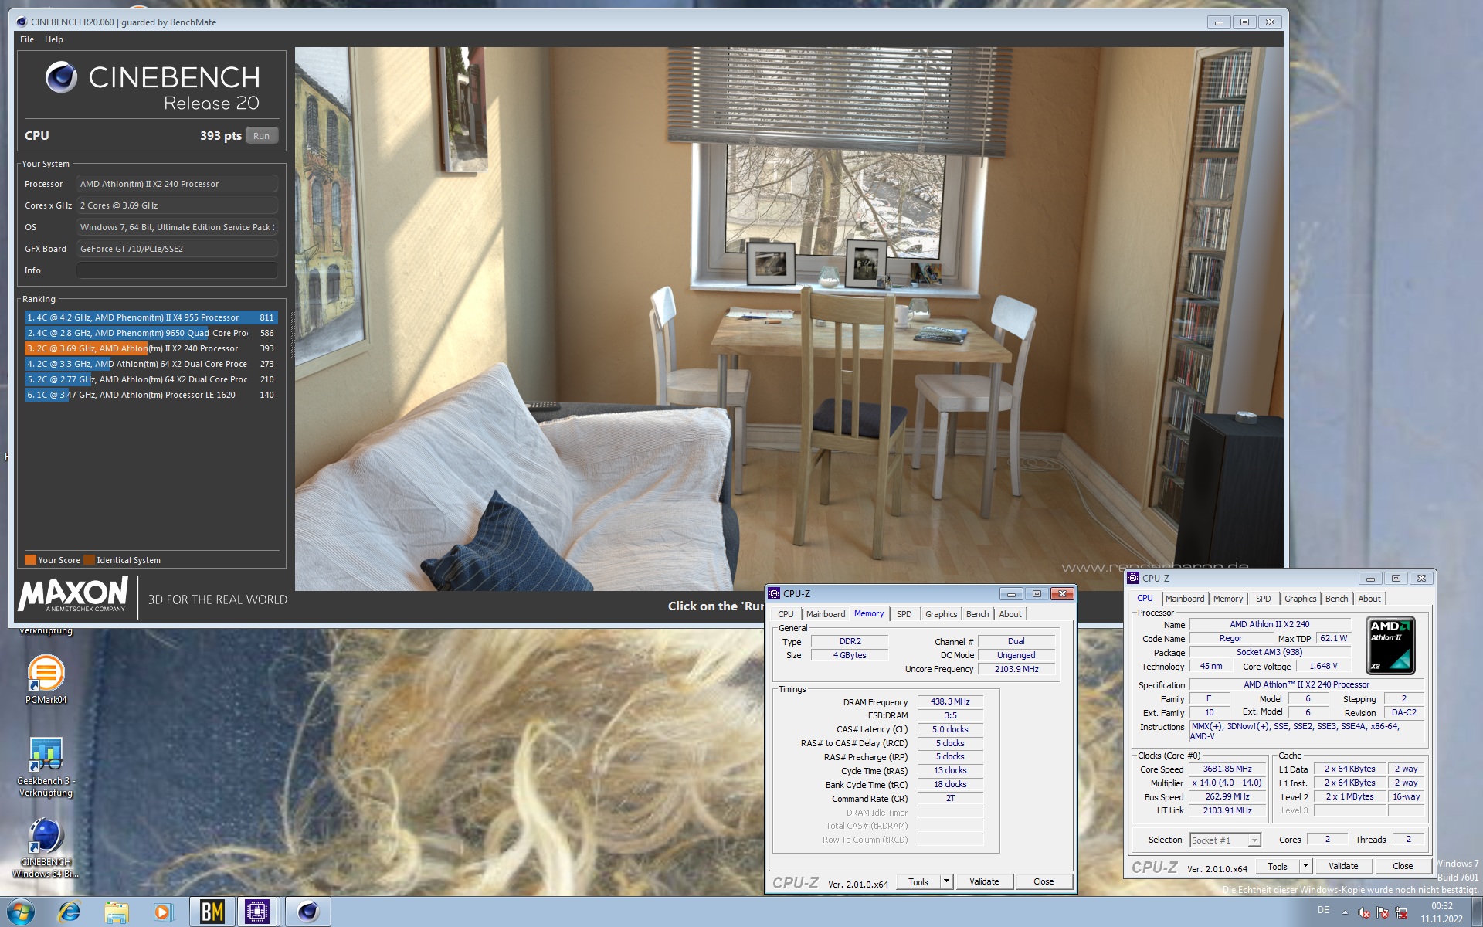Open the Windows Start menu orb
The image size is (1483, 927).
pyautogui.click(x=21, y=912)
